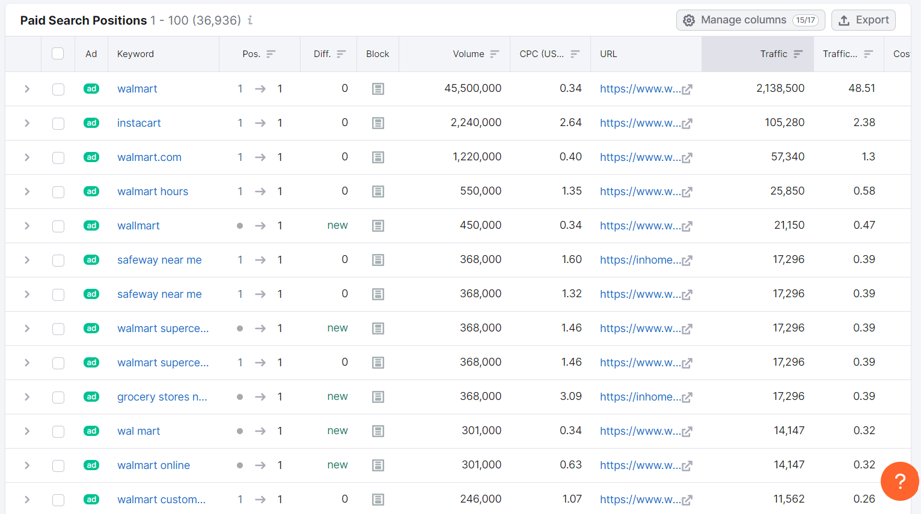Expand the grocery stores keyword row

tap(27, 397)
